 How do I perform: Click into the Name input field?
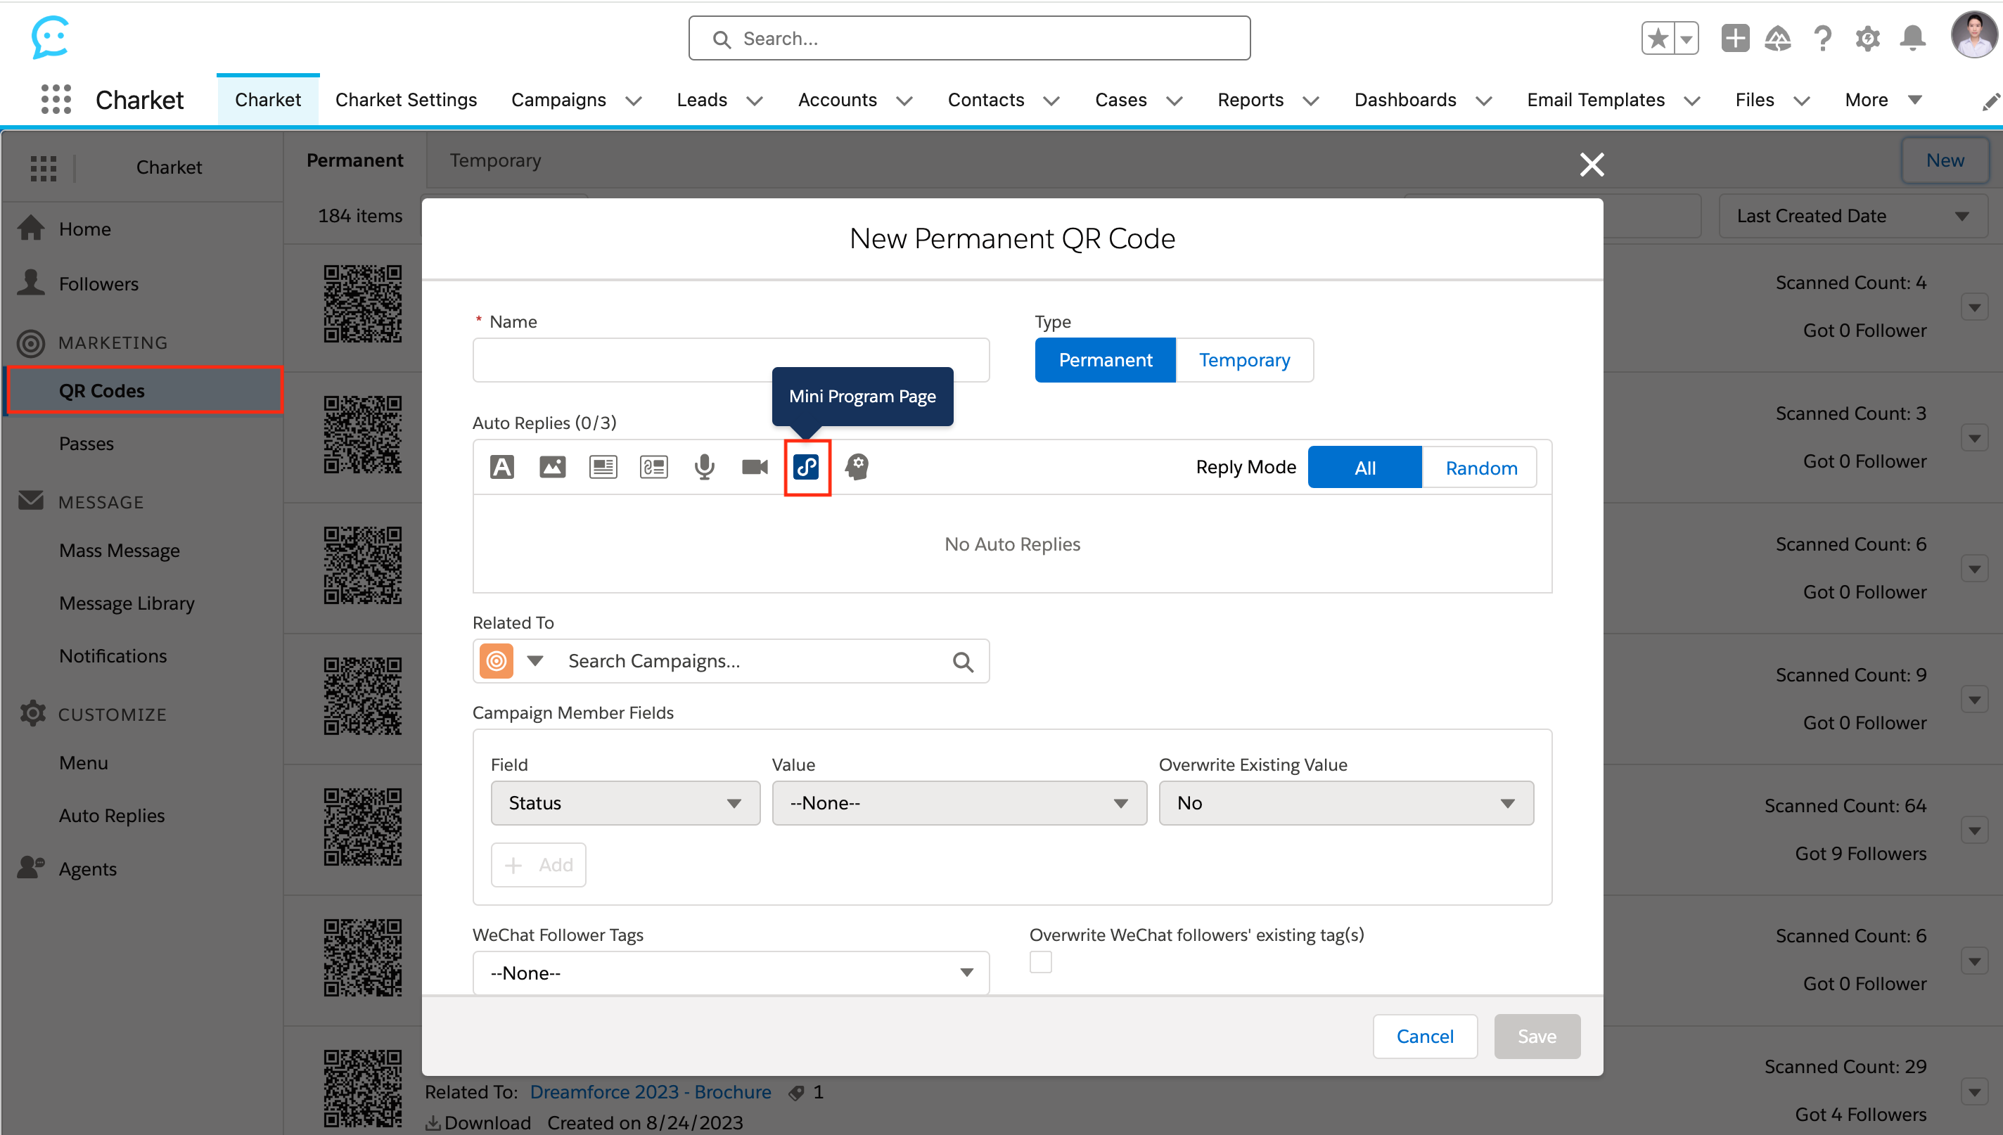pos(731,360)
